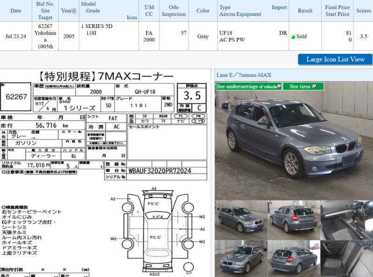Open the dashboard interior thumbnail
This screenshot has height=277, width=373.
(x=346, y=220)
